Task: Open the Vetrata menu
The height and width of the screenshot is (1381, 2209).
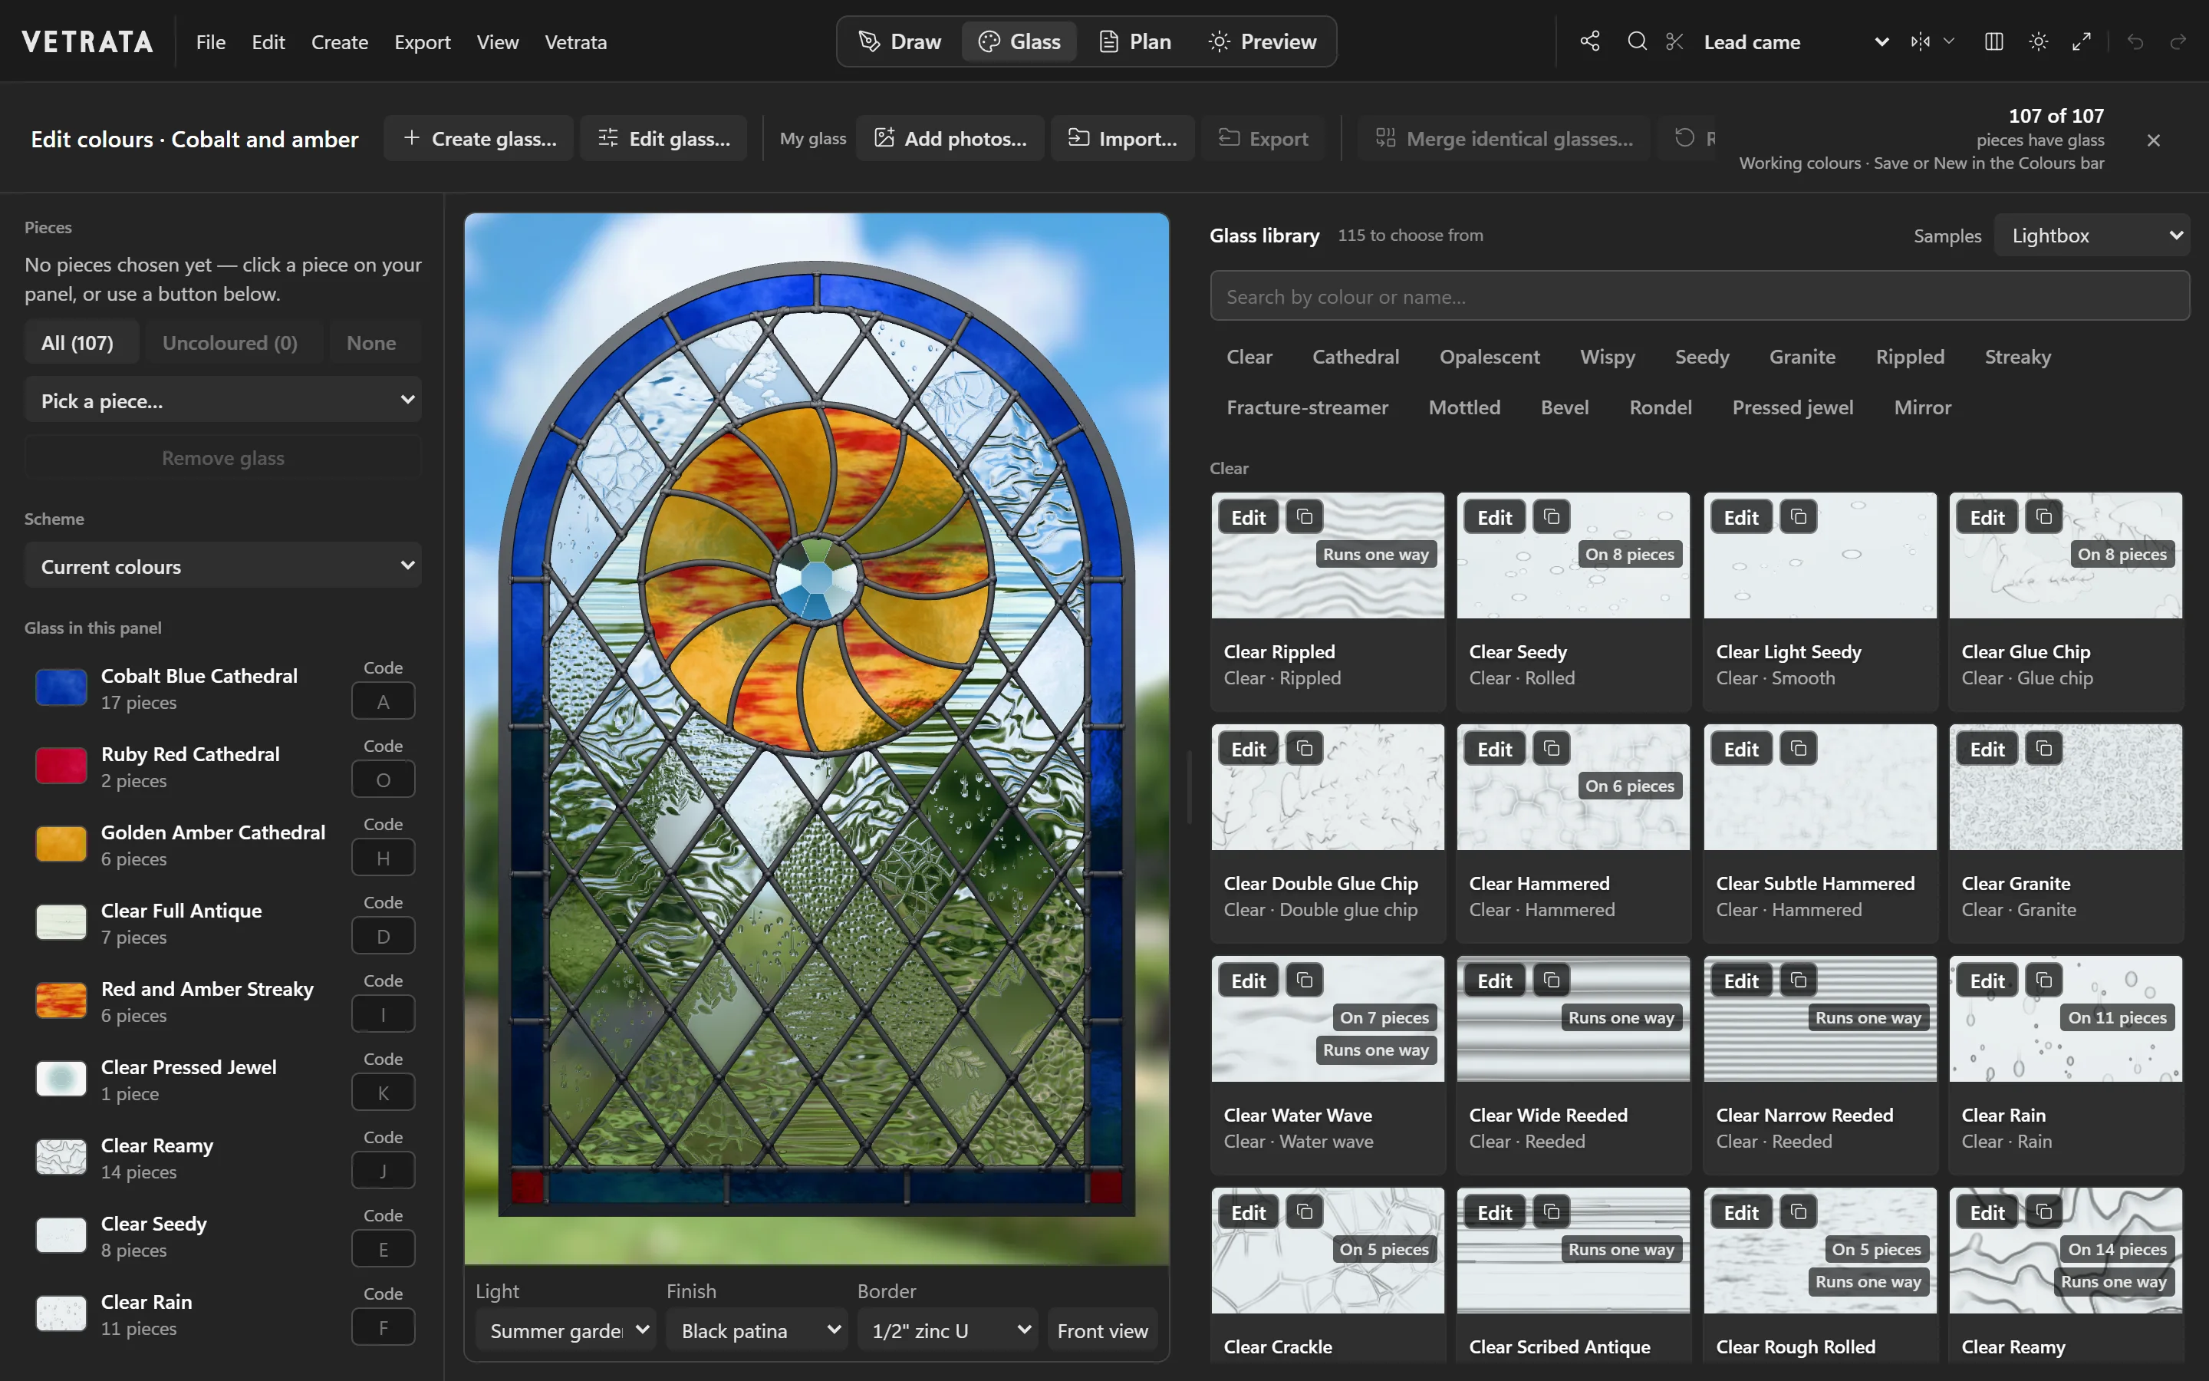Action: click(x=575, y=42)
